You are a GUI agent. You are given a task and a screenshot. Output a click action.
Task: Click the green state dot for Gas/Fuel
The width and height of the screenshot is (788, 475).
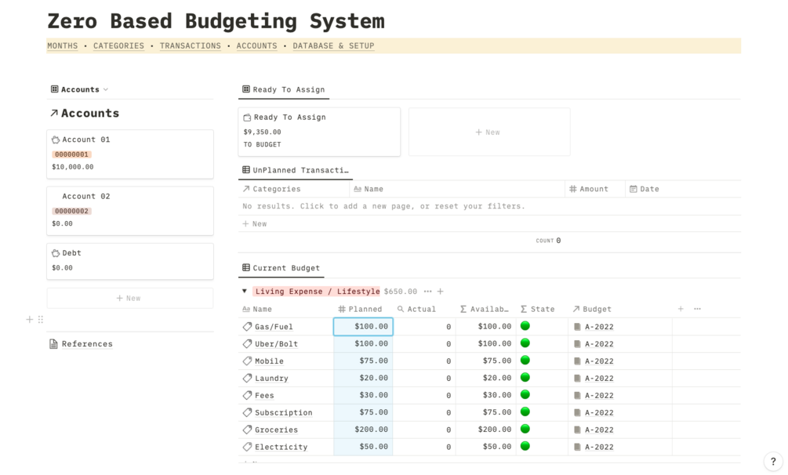(525, 326)
